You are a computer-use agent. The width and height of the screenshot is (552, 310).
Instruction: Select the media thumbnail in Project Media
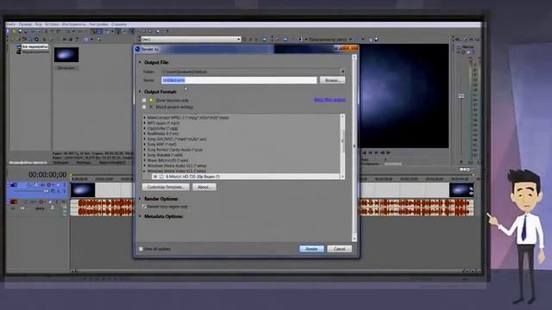click(x=66, y=55)
